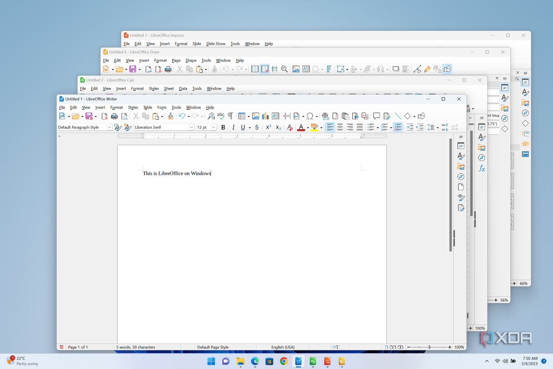Insert a chart into the document
The image size is (553, 369).
coord(265,116)
